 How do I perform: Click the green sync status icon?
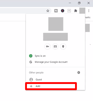coord(31,56)
